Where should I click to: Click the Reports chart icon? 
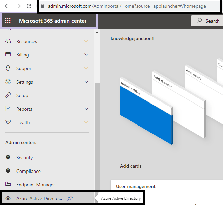8,109
